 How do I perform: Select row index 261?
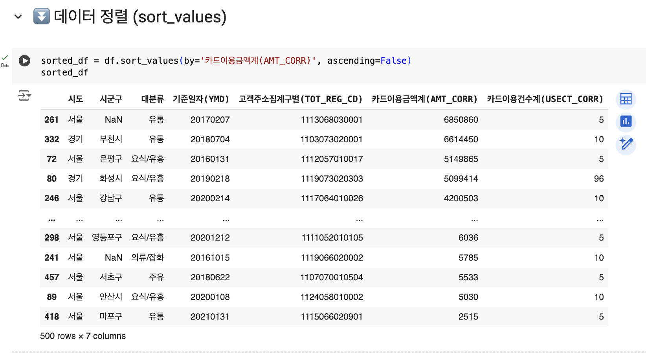pos(51,120)
